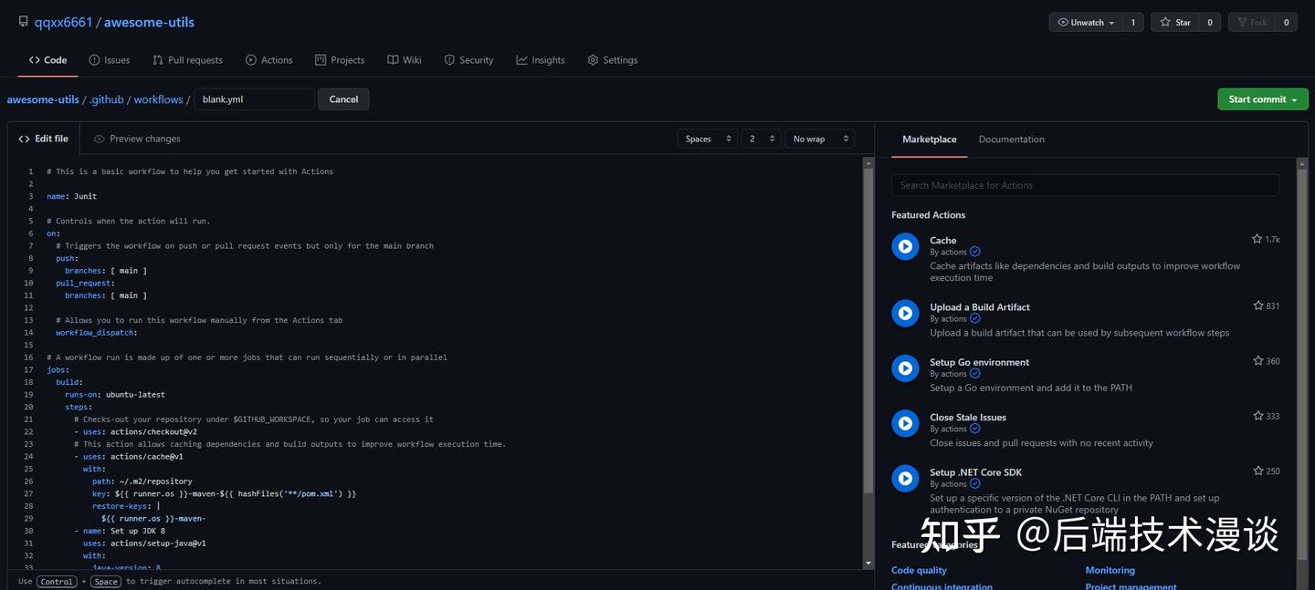Open Upload a Build Artifact action
The height and width of the screenshot is (590, 1315).
[980, 307]
